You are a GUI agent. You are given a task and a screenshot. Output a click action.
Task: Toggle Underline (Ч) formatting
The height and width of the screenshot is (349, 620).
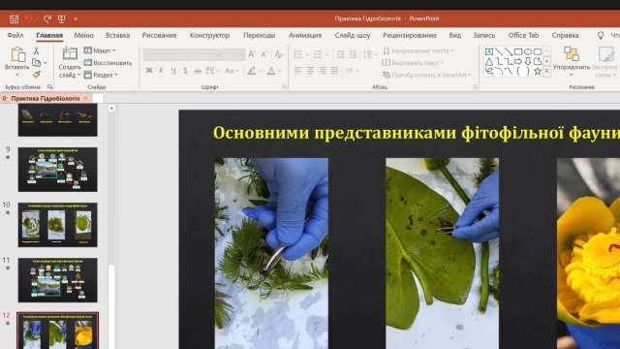[x=173, y=71]
